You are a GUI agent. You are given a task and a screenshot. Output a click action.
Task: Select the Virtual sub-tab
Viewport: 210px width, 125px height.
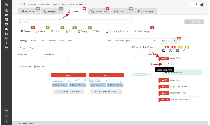pyautogui.click(x=41, y=31)
